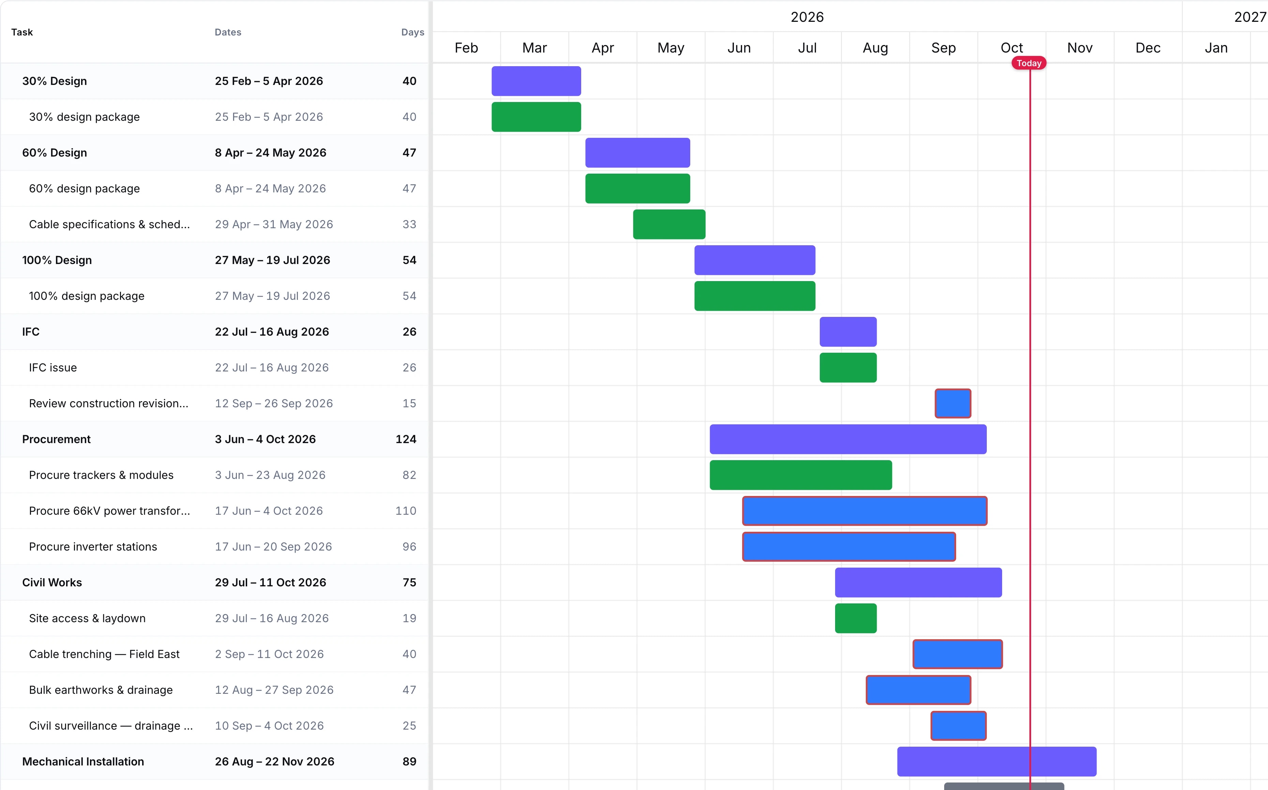This screenshot has width=1268, height=790.
Task: Click the Today timeline marker
Action: point(1028,63)
